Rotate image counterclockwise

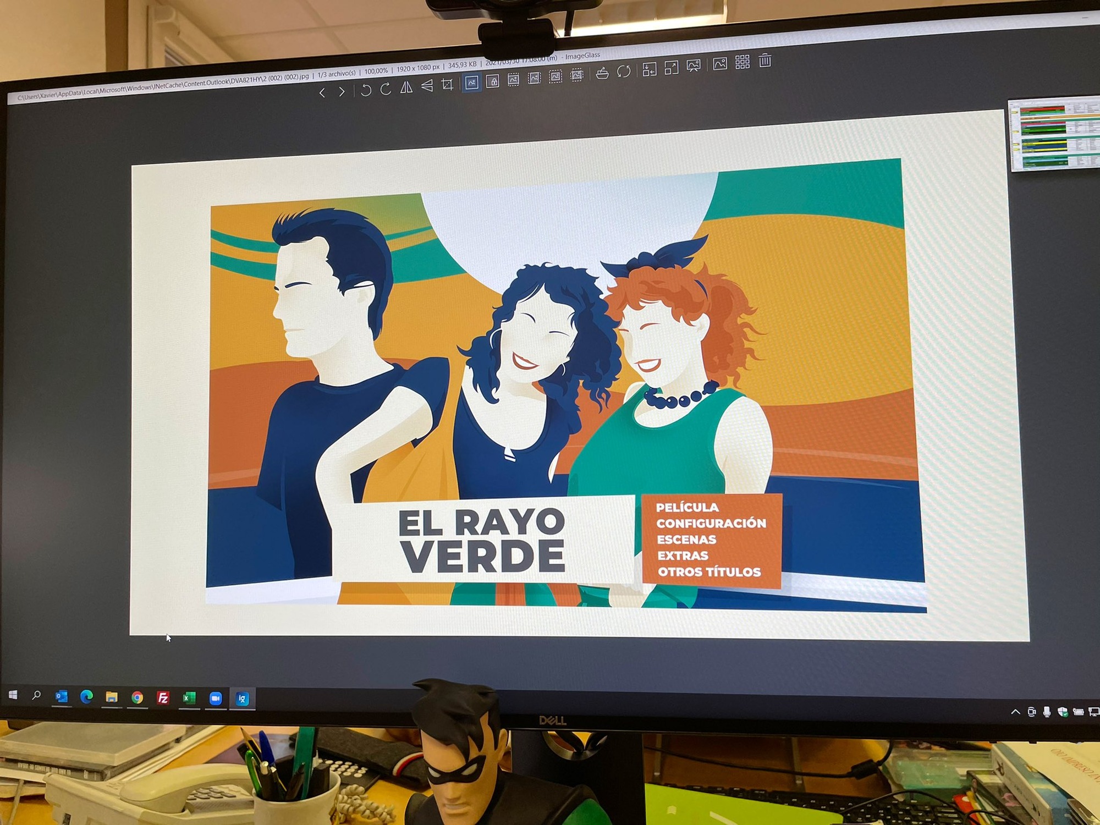tap(366, 90)
